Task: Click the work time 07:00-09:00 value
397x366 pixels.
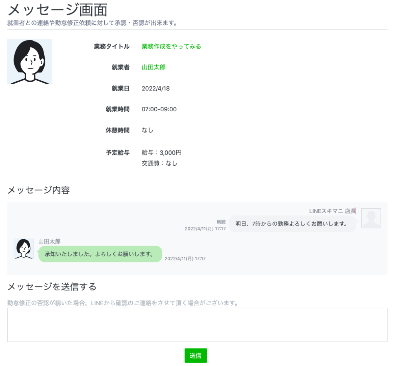Action: point(159,109)
